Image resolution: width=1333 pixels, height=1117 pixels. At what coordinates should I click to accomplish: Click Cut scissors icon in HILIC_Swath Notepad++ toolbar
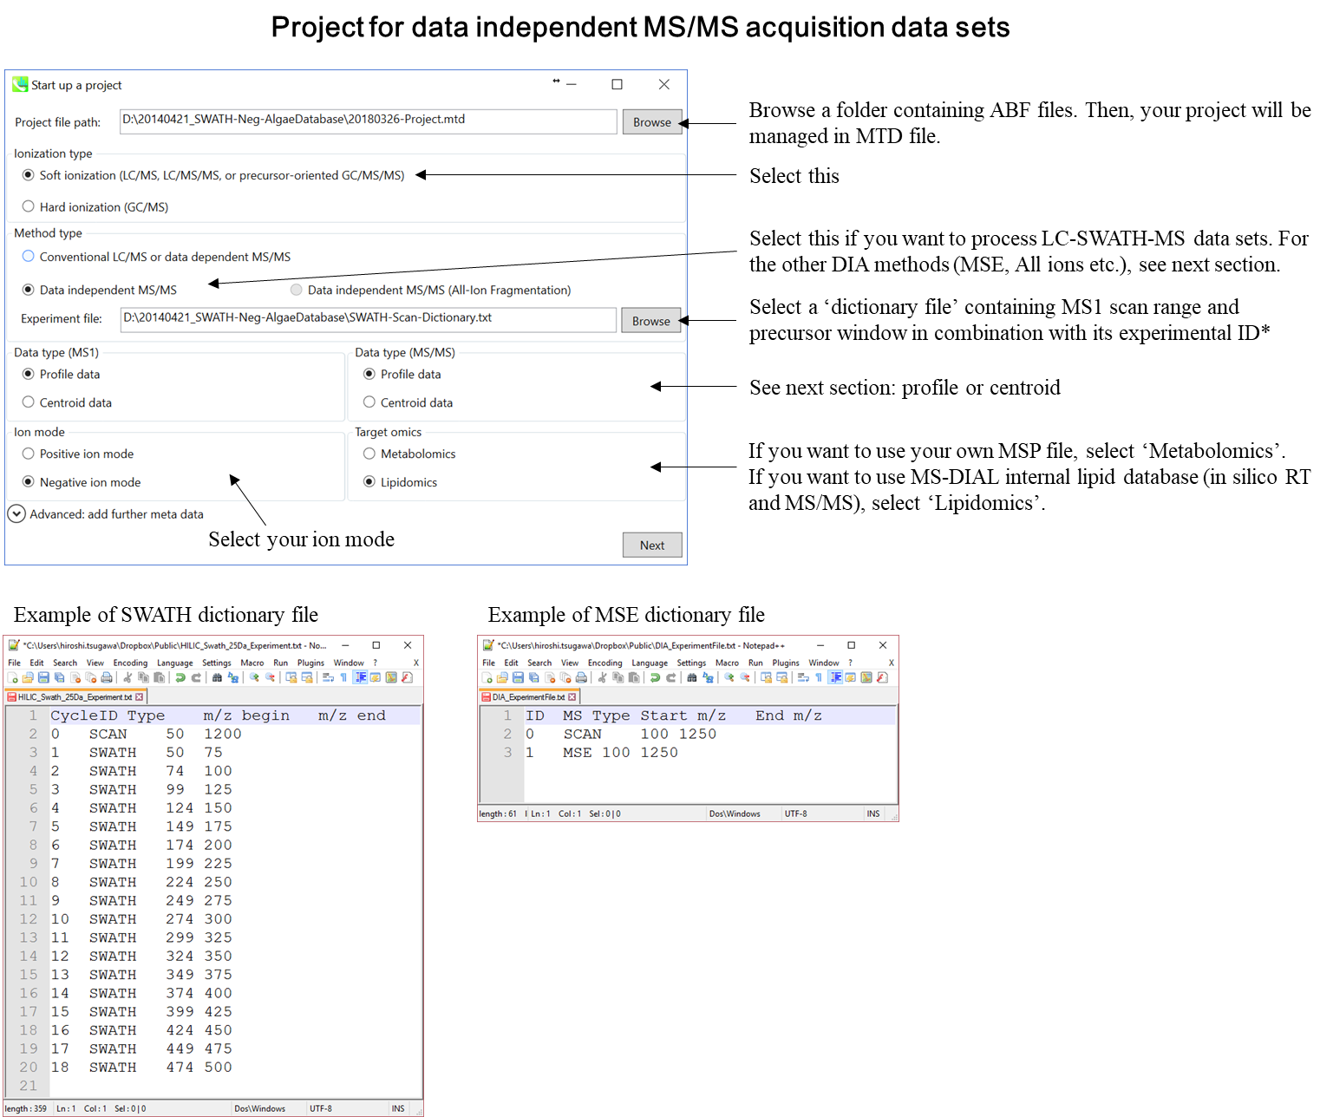127,677
